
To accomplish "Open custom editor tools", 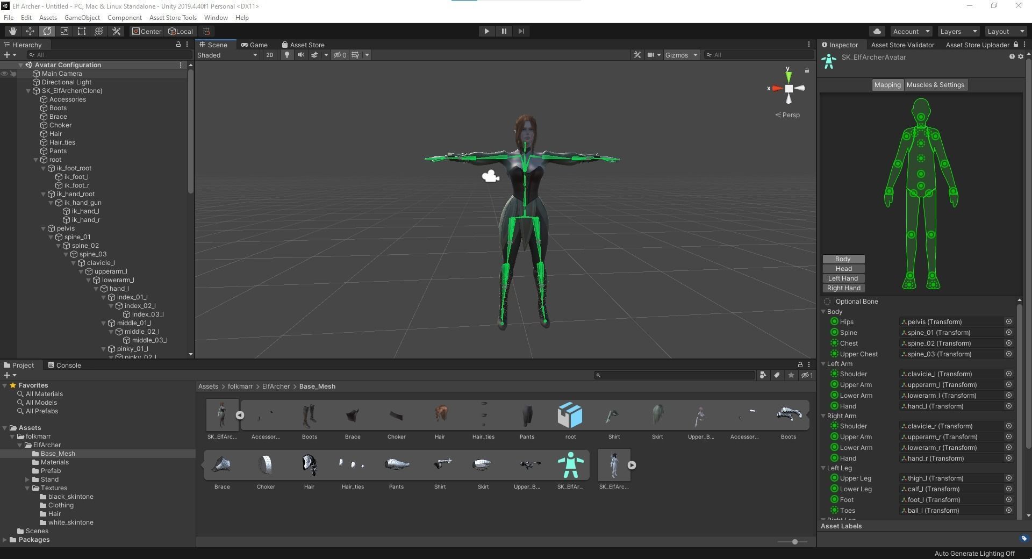I will click(116, 31).
